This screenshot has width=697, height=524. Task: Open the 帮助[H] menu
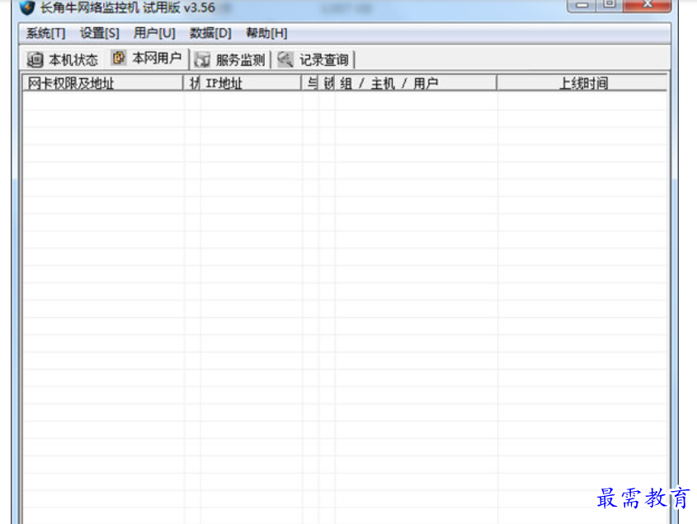(x=266, y=33)
